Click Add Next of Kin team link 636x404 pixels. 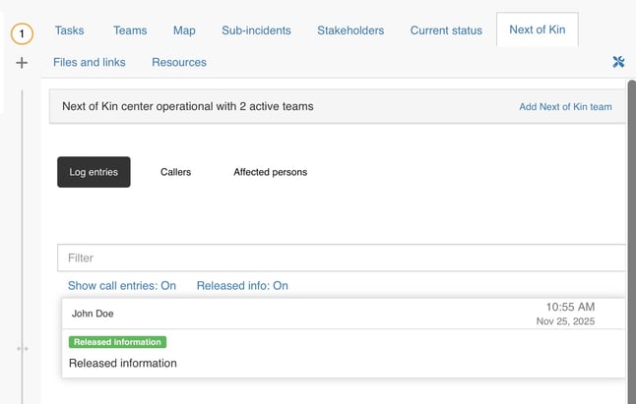(565, 106)
